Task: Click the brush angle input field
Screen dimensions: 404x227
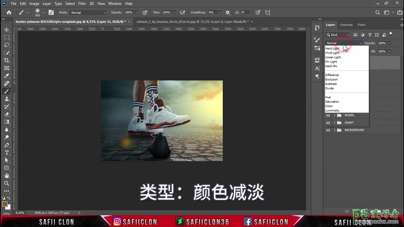Action: pos(245,13)
